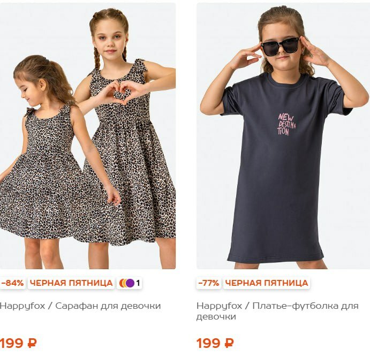Click the 199 ₽ price of the sundress
The height and width of the screenshot is (357, 370).
[x=18, y=343]
